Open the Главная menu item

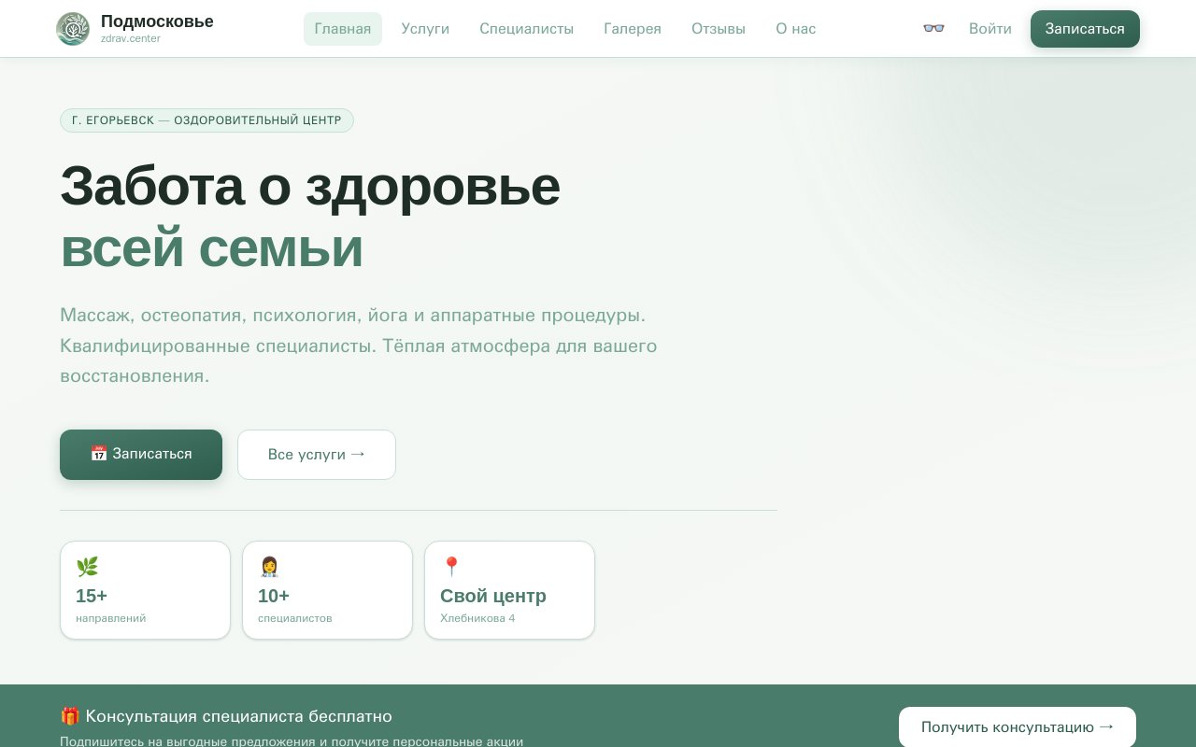tap(343, 29)
